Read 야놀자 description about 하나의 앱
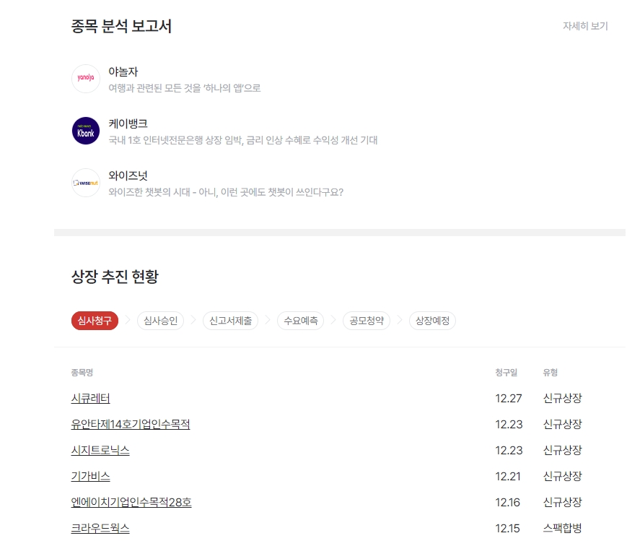 (x=184, y=88)
